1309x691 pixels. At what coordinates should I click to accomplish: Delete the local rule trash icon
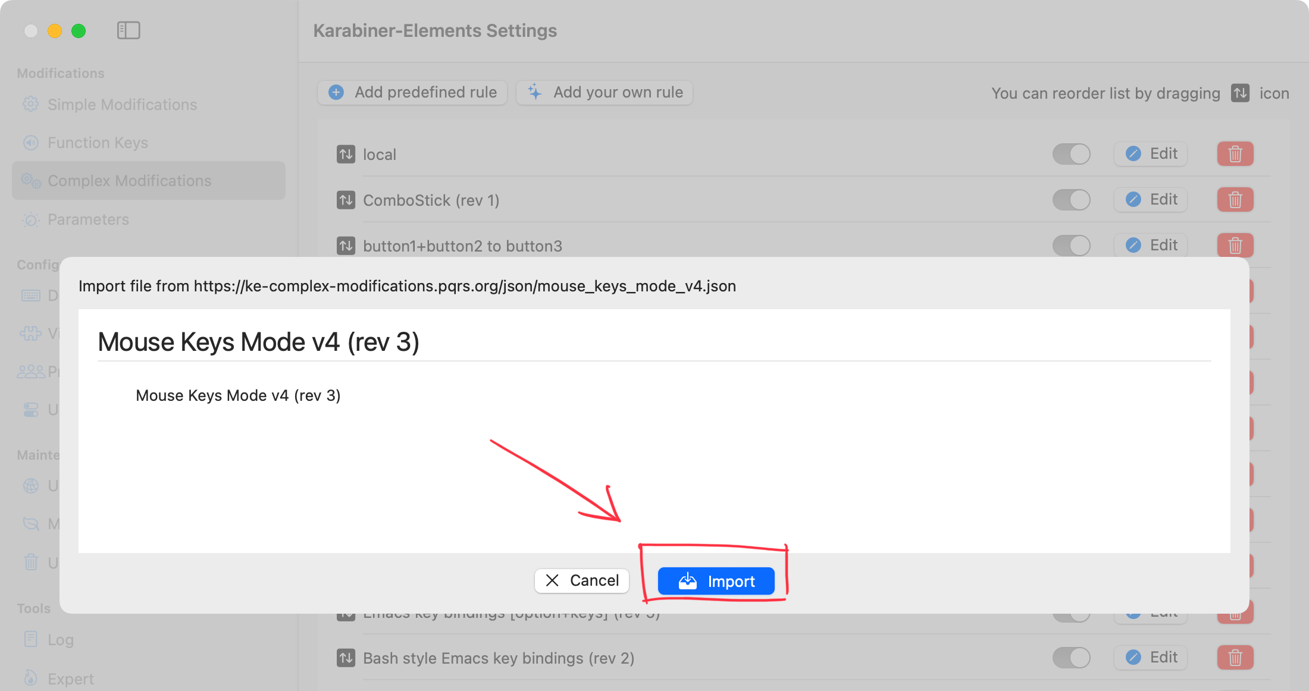click(x=1235, y=154)
